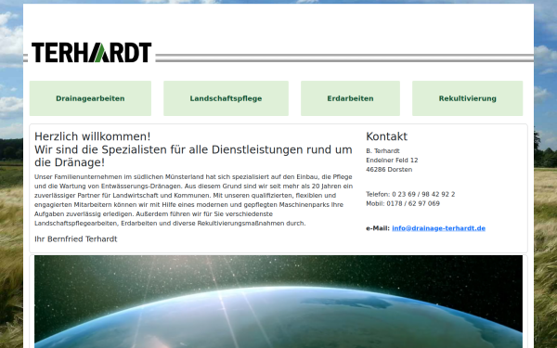Click the address line 'Endelner Feld 12'

click(x=392, y=161)
